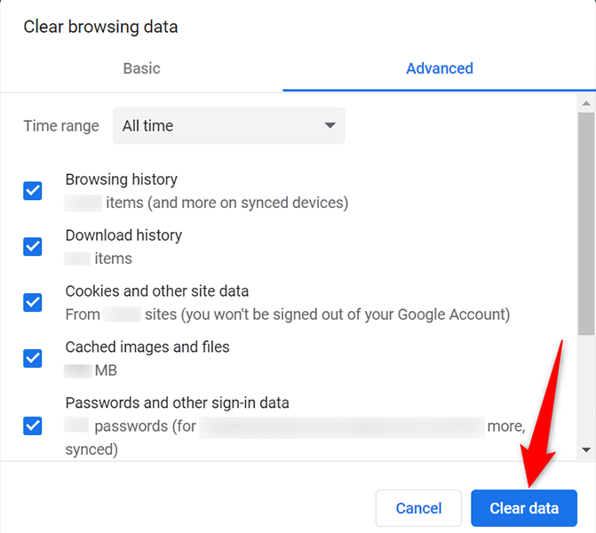Click the scrollbar down arrow
Image resolution: width=596 pixels, height=533 pixels.
coord(585,450)
